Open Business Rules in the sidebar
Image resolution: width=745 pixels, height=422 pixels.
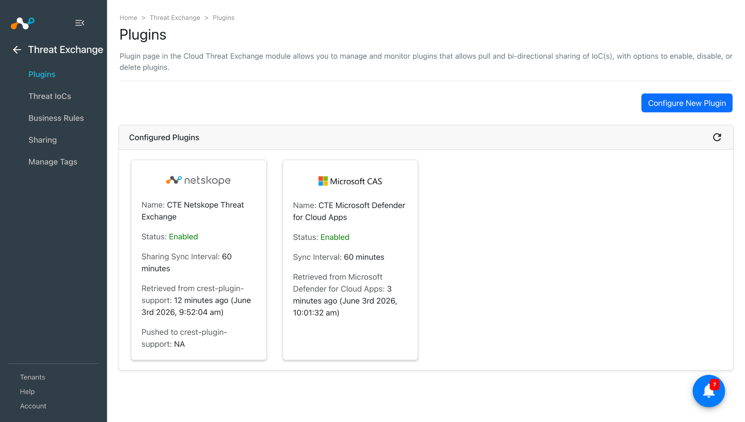tap(56, 118)
